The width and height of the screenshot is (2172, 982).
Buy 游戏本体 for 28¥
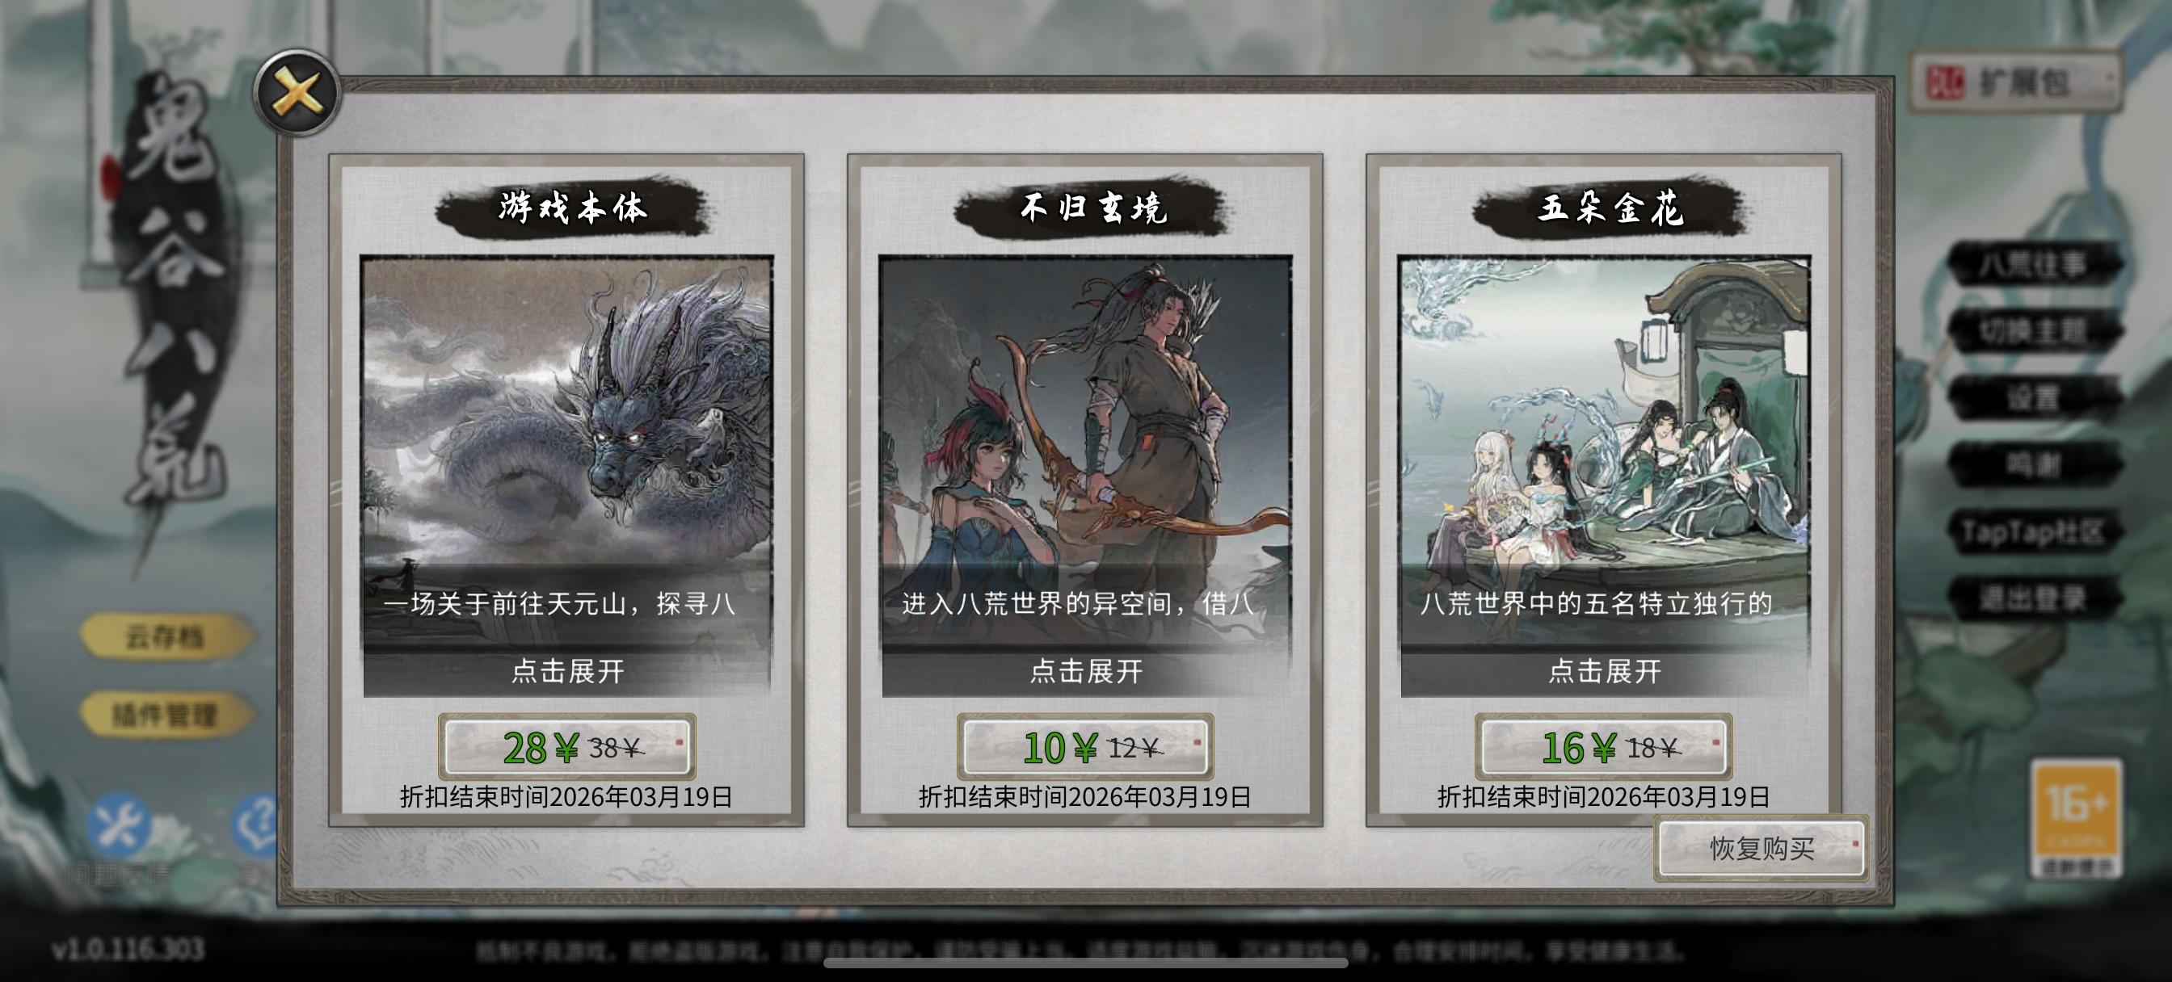[566, 747]
